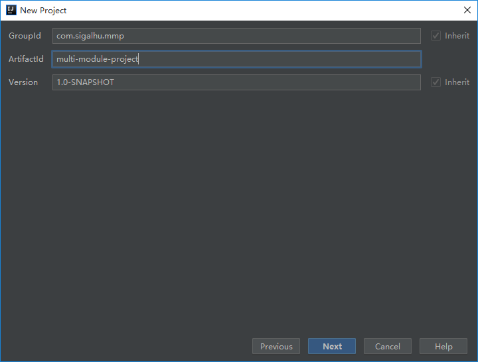
Task: Proceed with the Next button
Action: point(332,346)
